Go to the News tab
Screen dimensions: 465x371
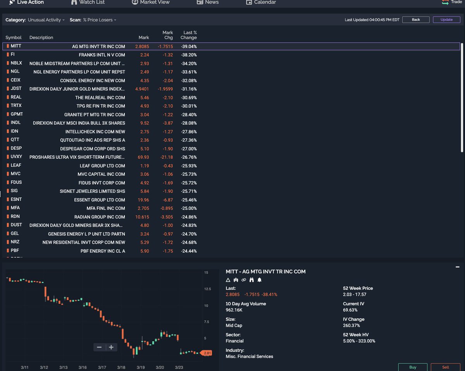click(208, 2)
